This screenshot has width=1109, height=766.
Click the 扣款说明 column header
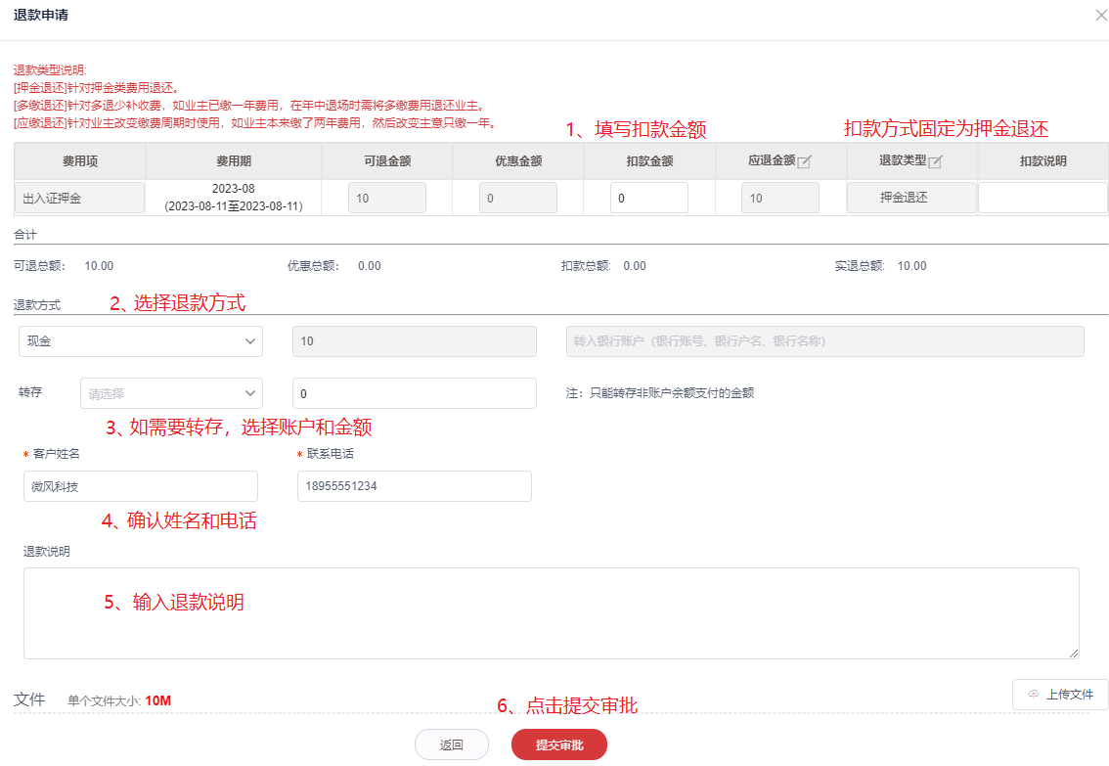click(1042, 161)
